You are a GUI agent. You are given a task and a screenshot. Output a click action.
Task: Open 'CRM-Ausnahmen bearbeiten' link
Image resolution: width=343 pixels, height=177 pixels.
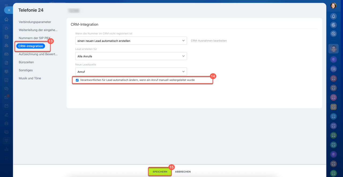[x=209, y=41]
